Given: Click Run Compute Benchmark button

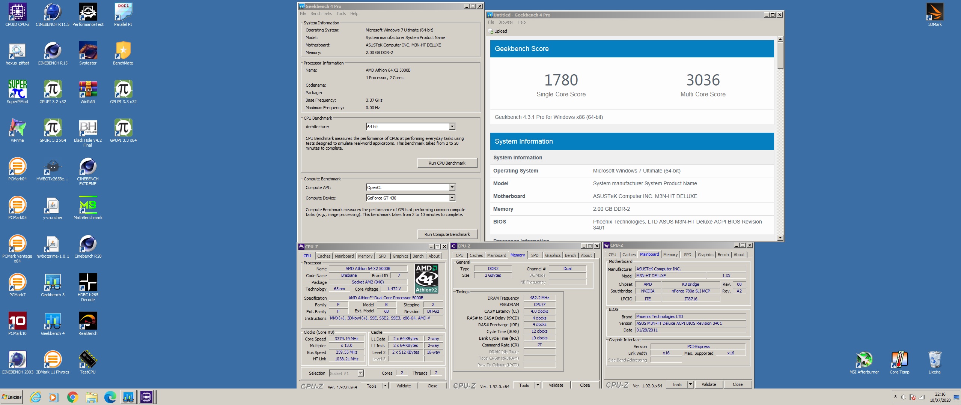Looking at the screenshot, I should pos(447,234).
